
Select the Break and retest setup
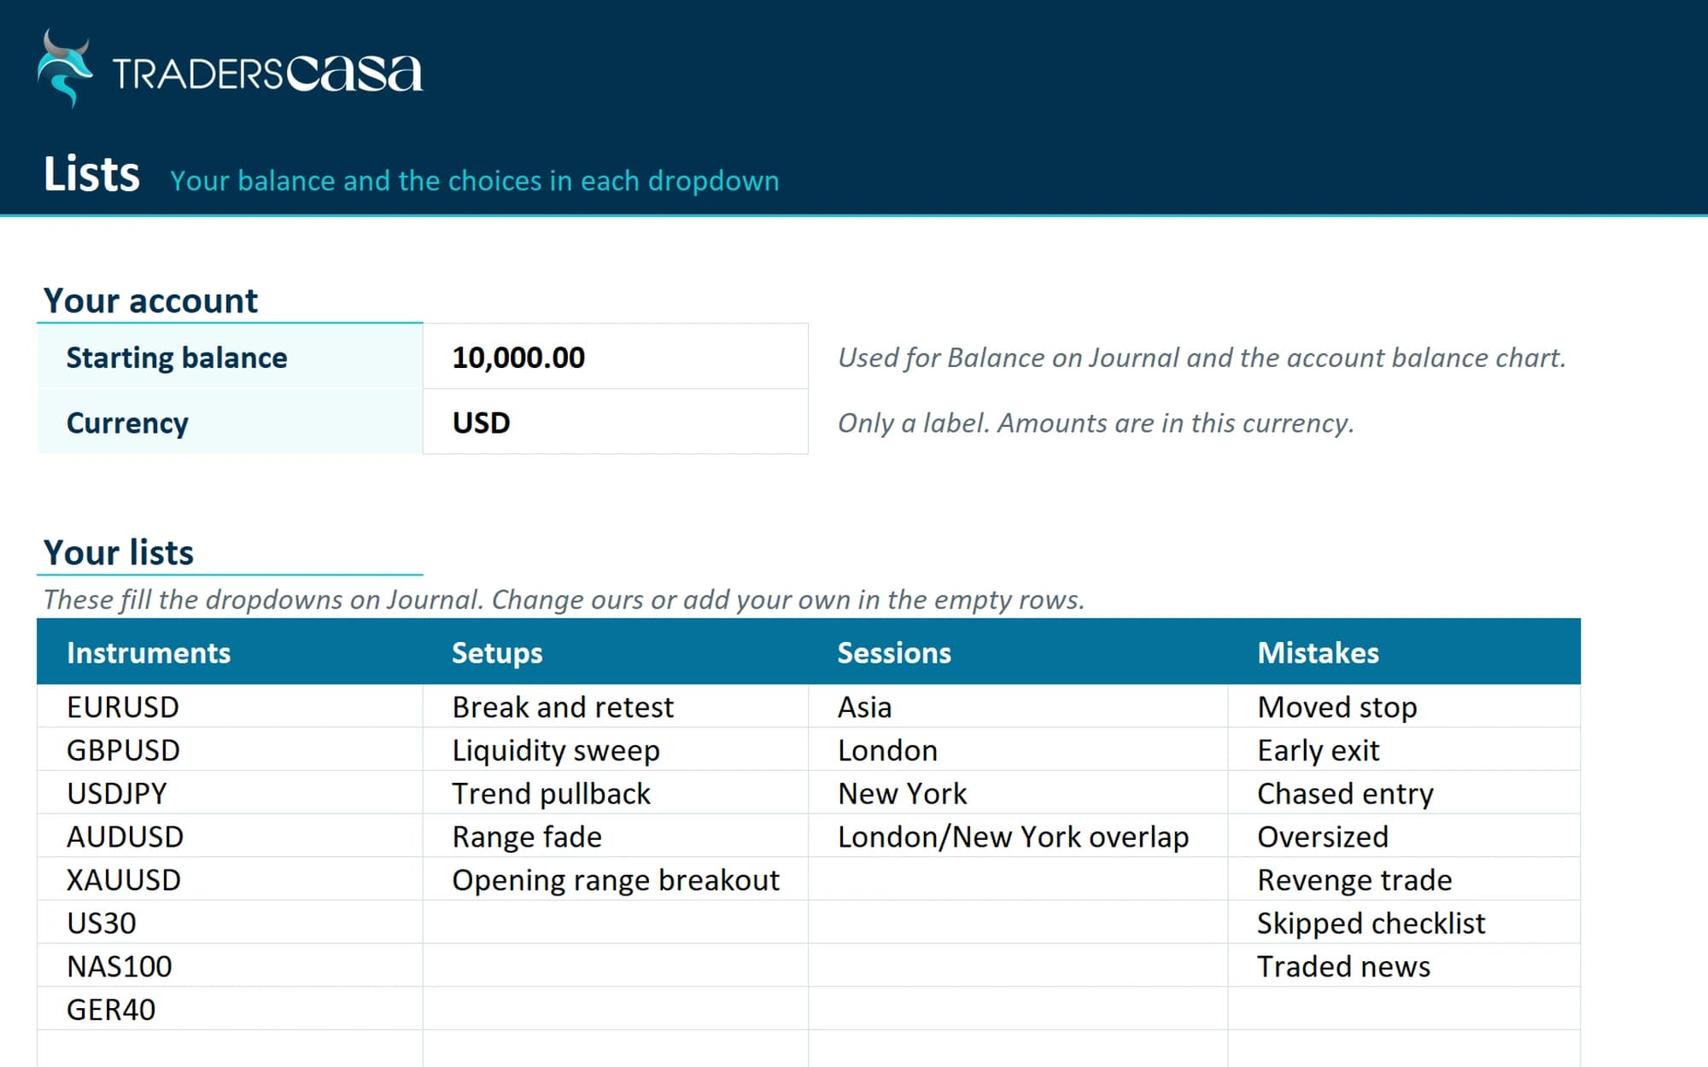tap(615, 707)
